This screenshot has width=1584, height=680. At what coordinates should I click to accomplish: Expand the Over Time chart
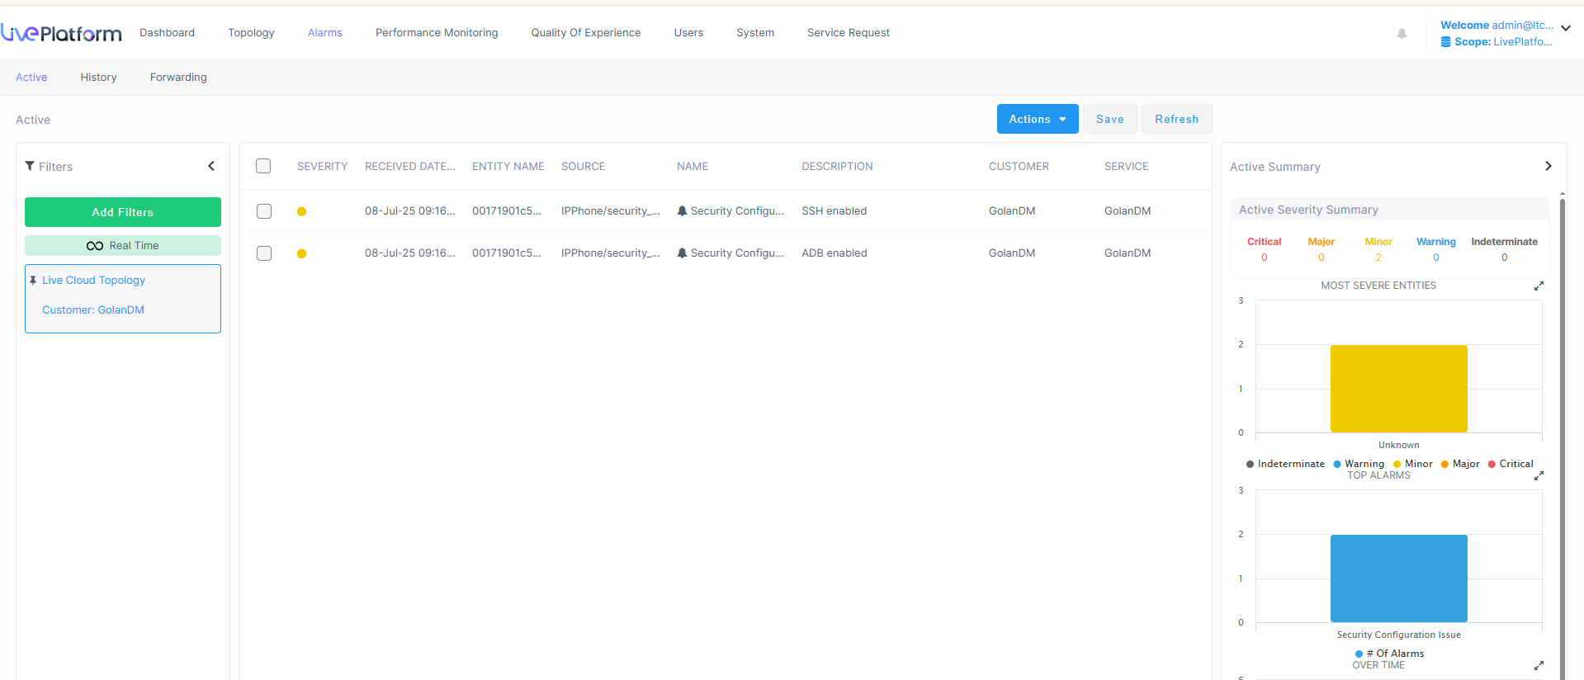click(1539, 666)
